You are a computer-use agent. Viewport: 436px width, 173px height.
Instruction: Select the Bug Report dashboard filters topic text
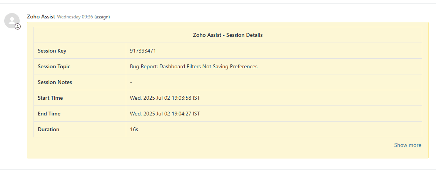(194, 66)
